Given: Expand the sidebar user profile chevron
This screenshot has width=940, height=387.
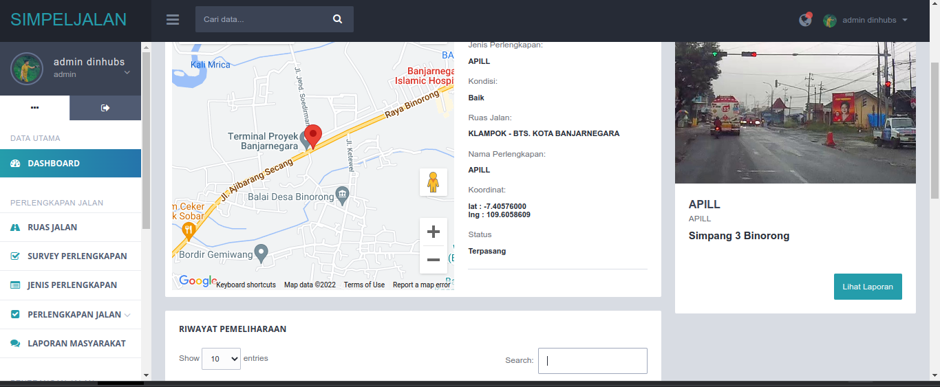Looking at the screenshot, I should [x=127, y=72].
